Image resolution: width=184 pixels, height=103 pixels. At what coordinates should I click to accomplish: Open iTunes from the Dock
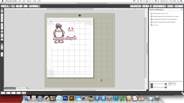coord(97,98)
